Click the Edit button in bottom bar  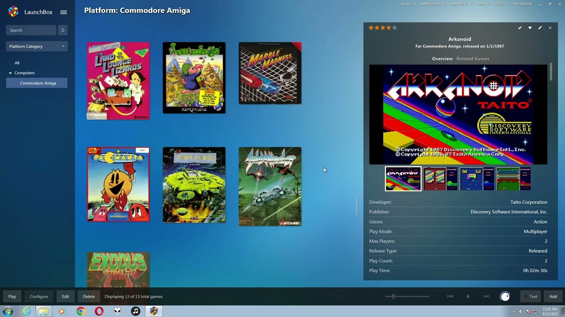[x=65, y=296]
